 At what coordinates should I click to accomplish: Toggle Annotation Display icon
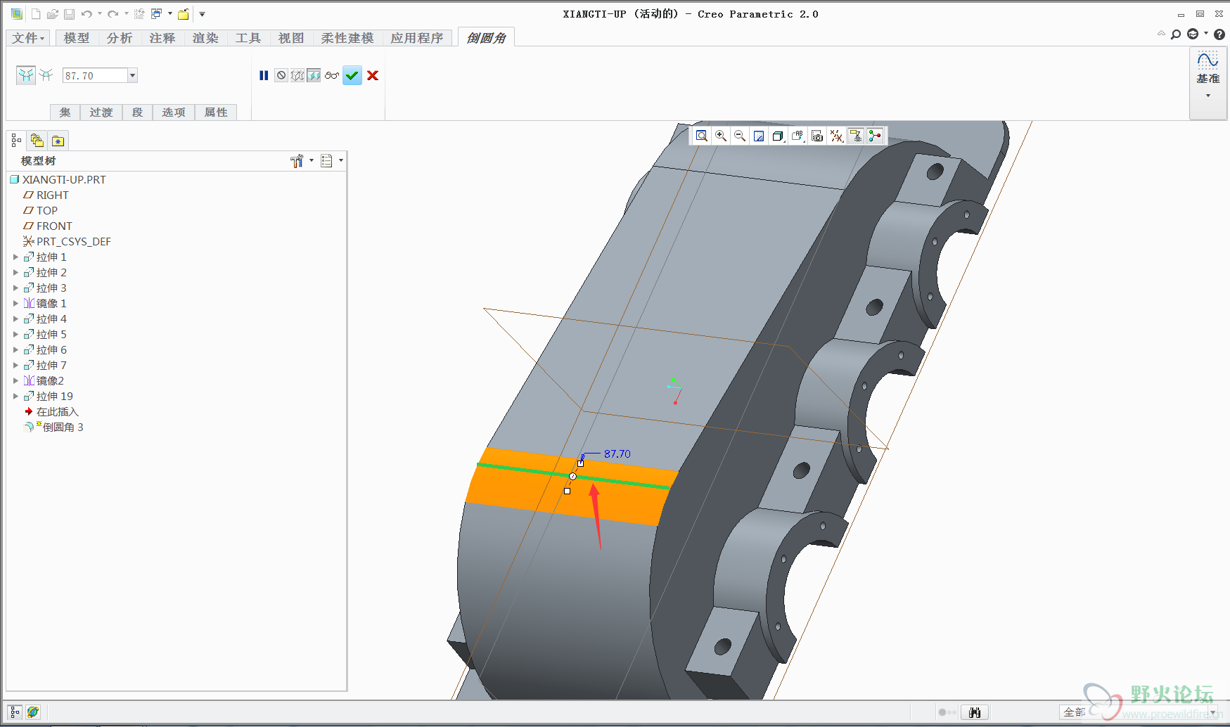click(x=856, y=136)
